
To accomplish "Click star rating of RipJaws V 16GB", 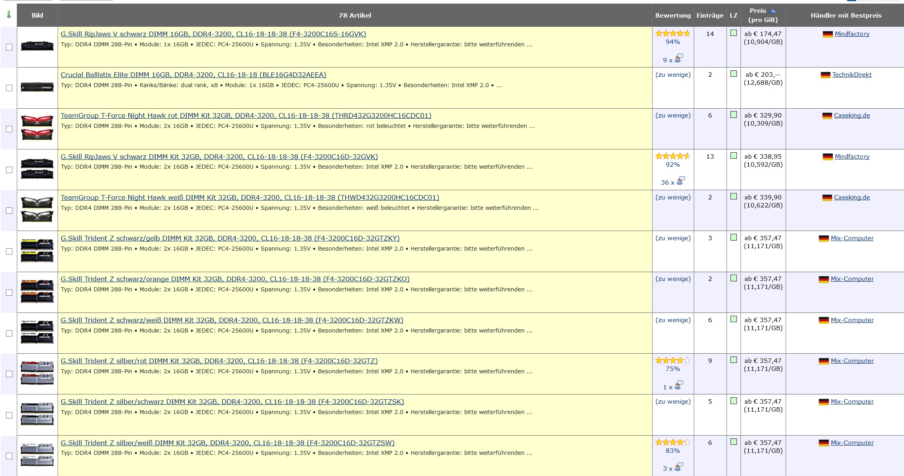I will 673,34.
